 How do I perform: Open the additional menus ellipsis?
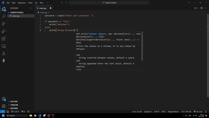[x=47, y=3]
